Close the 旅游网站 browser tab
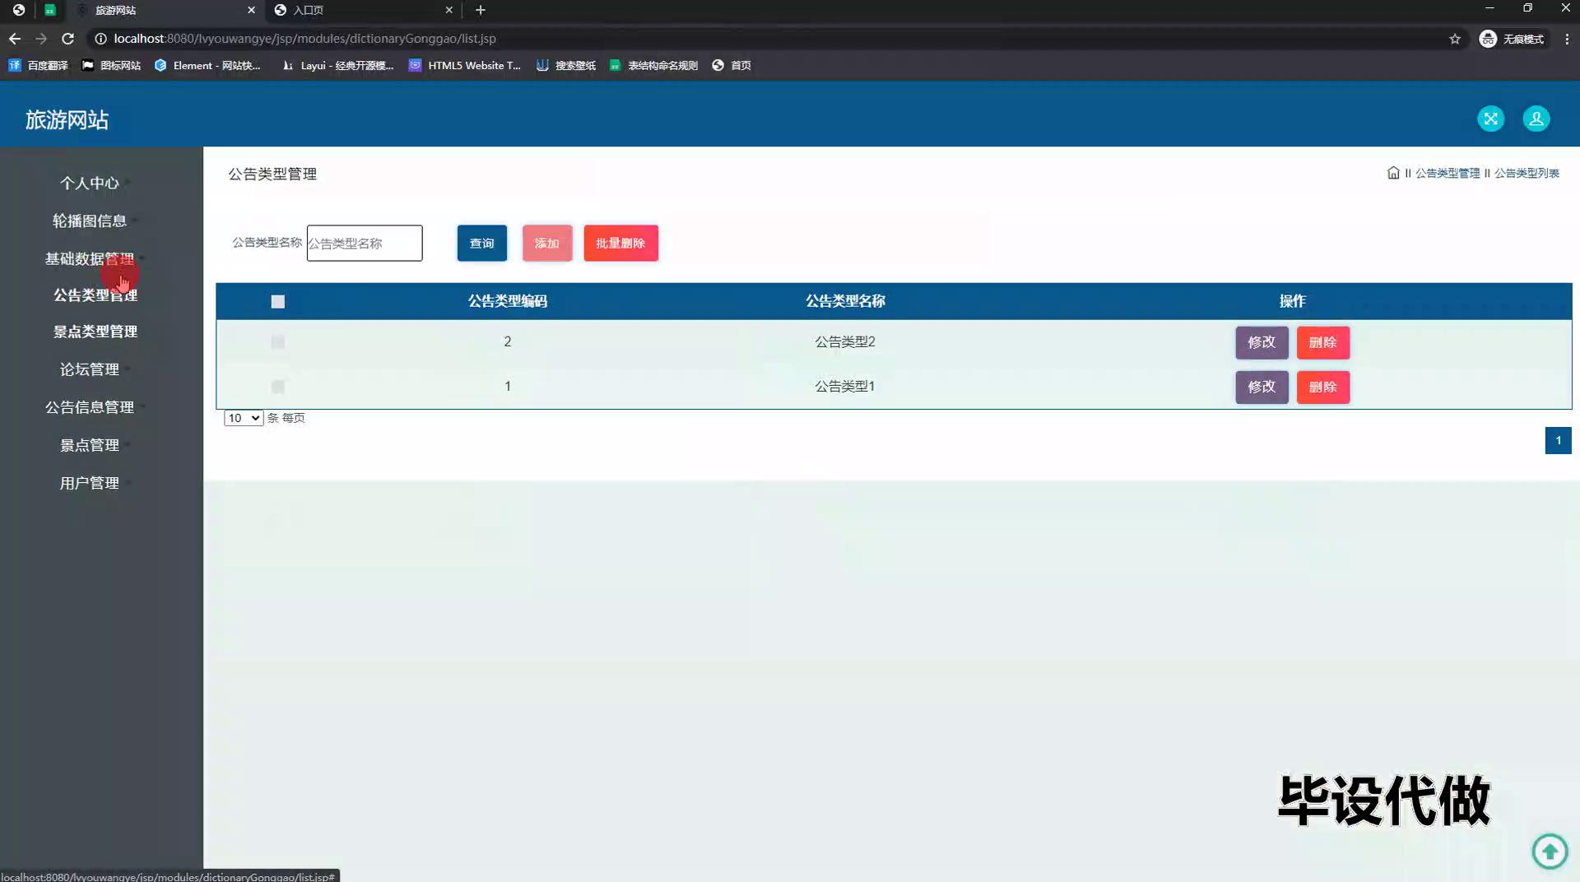The height and width of the screenshot is (882, 1580). click(x=251, y=10)
